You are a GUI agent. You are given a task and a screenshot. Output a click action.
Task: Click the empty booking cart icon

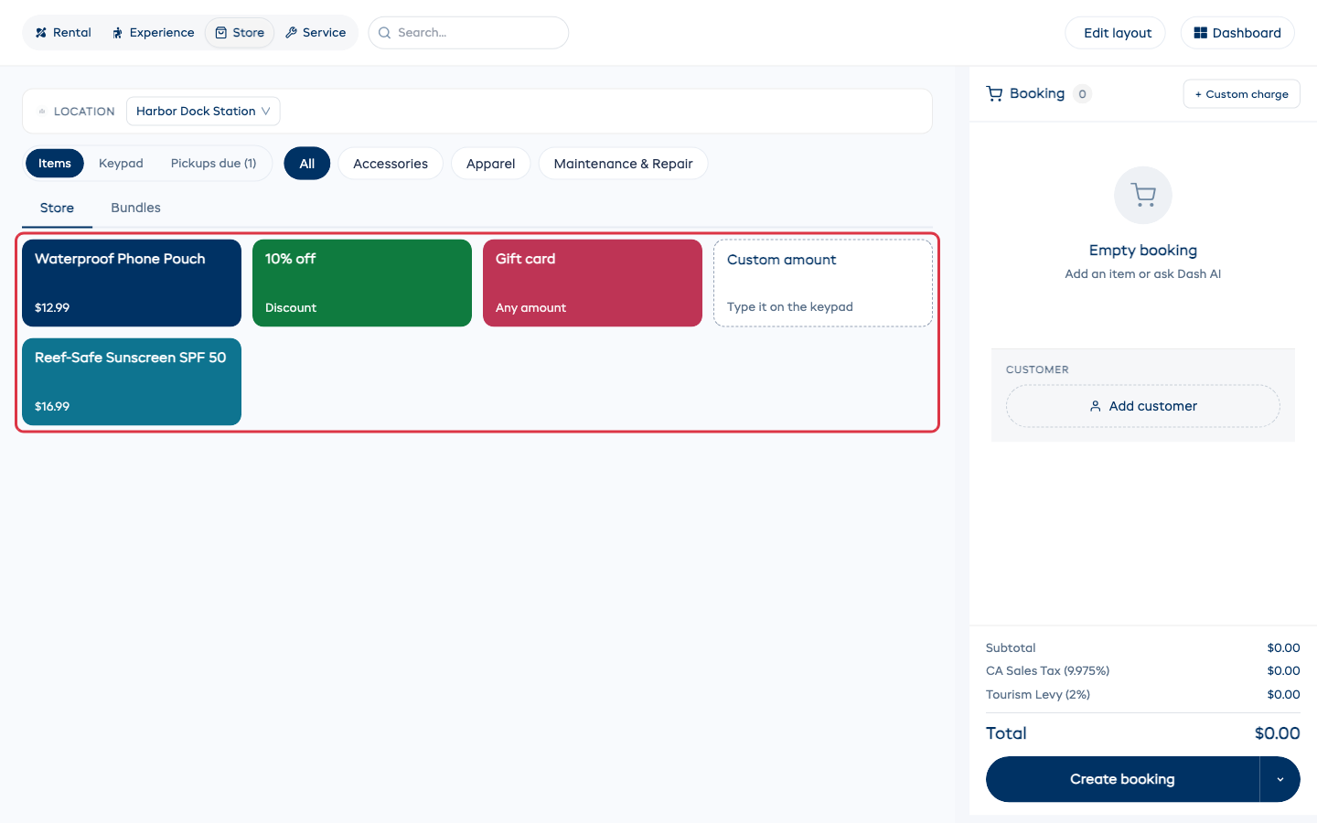[x=1143, y=195]
